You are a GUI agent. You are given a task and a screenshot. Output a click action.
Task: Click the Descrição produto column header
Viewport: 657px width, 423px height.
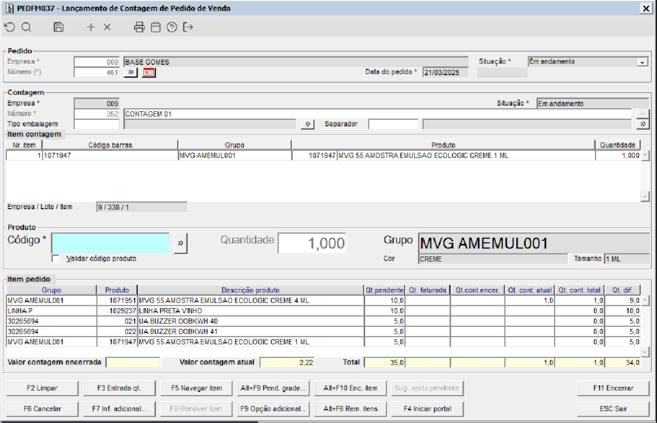click(x=251, y=290)
